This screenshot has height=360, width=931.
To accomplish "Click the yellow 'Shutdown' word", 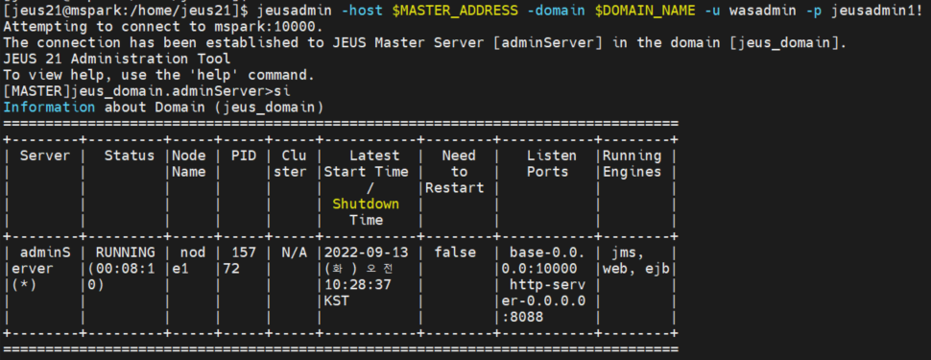I will (367, 204).
